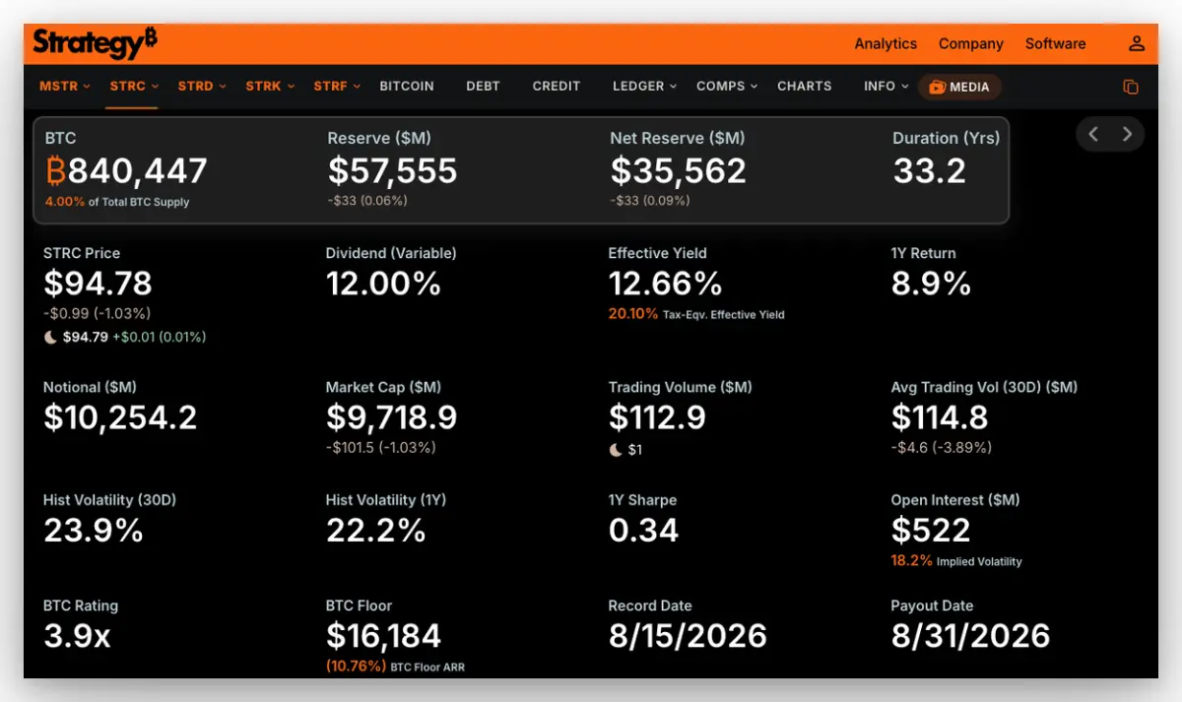Click the BTC holdings value 840,447
This screenshot has height=702, width=1182.
(137, 171)
